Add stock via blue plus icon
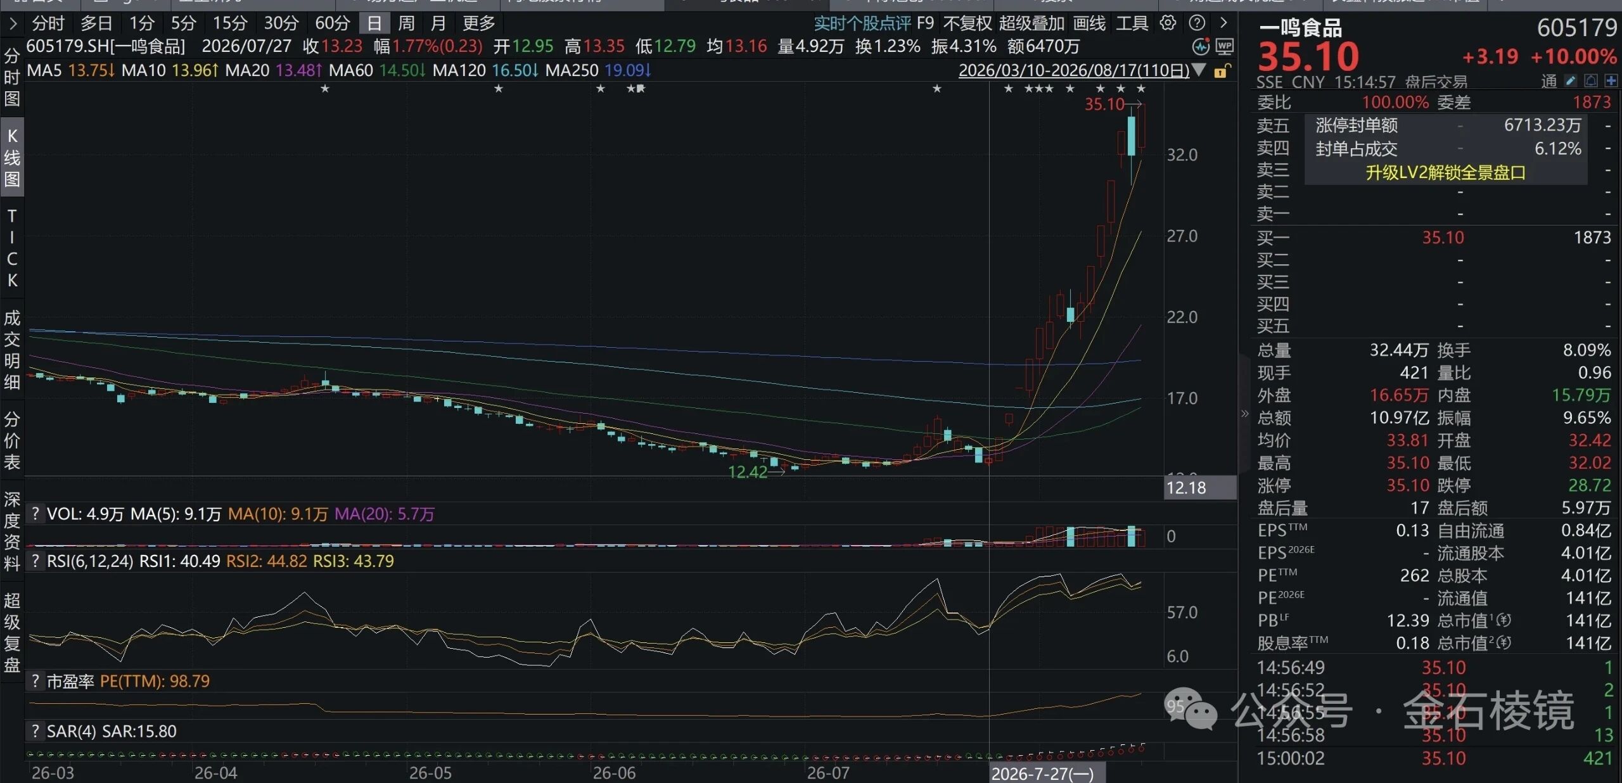Screen dimensions: 1622x783 [1611, 81]
